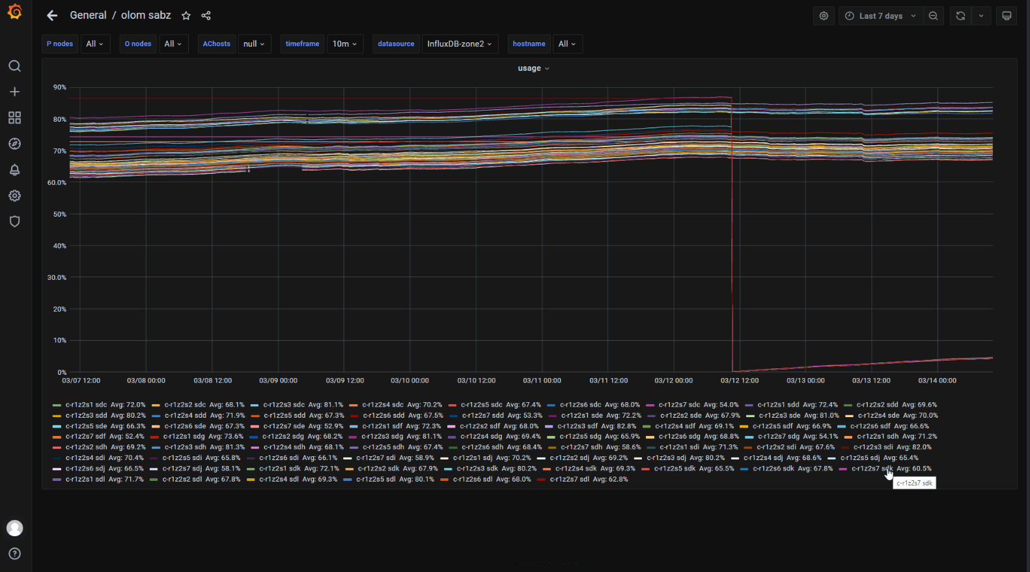Viewport: 1030px width, 572px height.
Task: Open the InfluxDB-zone2 datasource dropdown
Action: [x=460, y=44]
